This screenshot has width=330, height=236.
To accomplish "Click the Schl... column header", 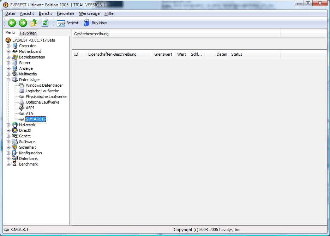I will (197, 54).
